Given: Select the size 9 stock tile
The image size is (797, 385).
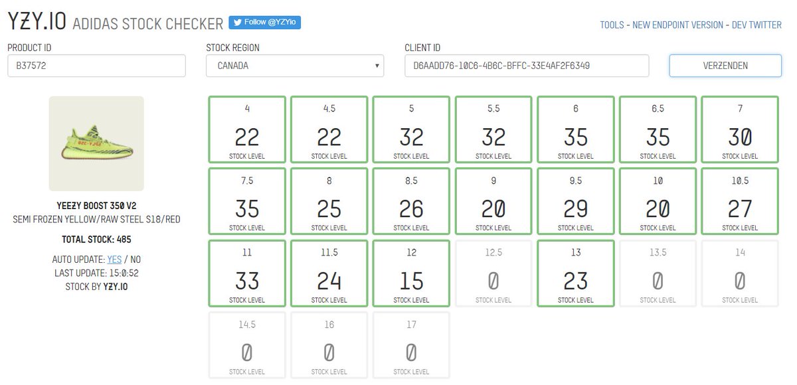Looking at the screenshot, I should [x=493, y=201].
